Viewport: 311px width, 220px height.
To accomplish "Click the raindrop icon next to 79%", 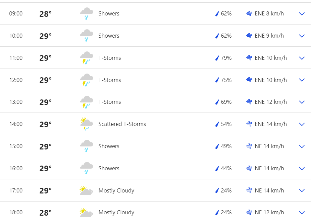I will coord(217,58).
